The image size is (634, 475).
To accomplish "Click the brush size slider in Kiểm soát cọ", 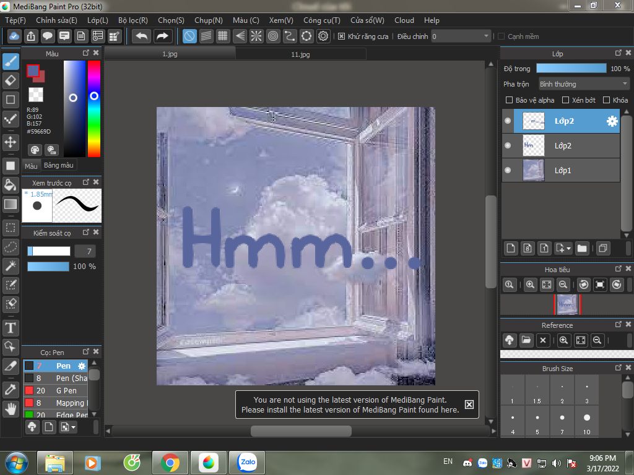I will [49, 251].
